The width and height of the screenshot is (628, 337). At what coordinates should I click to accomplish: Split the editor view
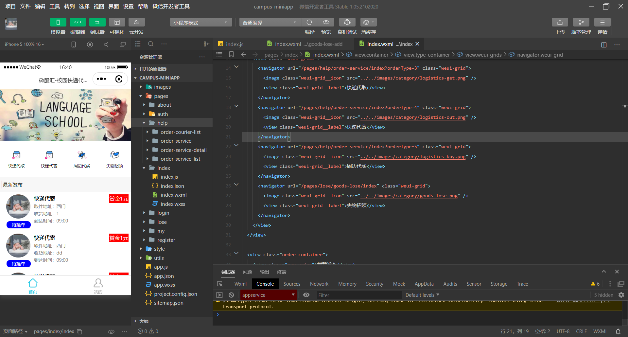tap(604, 44)
